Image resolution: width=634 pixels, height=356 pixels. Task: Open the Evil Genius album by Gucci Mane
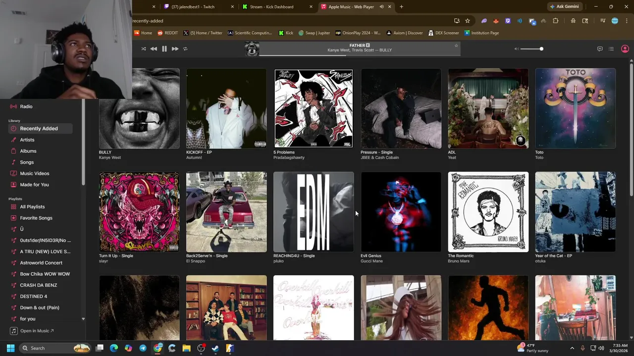(401, 212)
